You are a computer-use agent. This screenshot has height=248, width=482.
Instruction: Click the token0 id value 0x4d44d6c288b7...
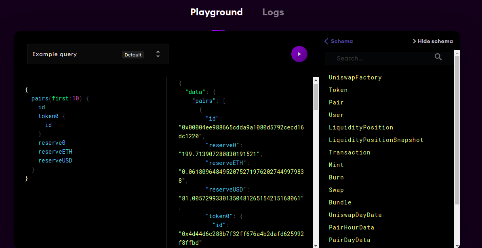(241, 238)
